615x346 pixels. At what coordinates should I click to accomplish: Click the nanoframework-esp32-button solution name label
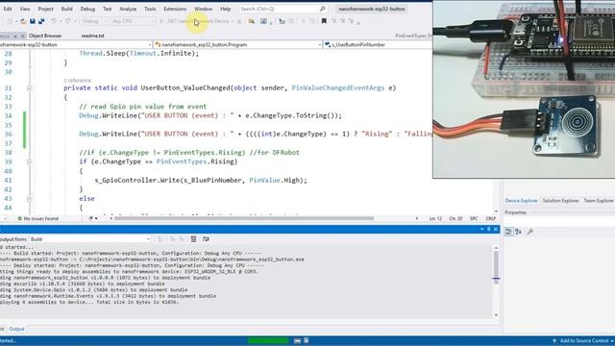(x=372, y=9)
